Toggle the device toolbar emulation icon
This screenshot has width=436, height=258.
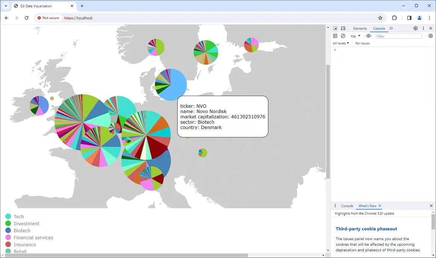[x=343, y=28]
